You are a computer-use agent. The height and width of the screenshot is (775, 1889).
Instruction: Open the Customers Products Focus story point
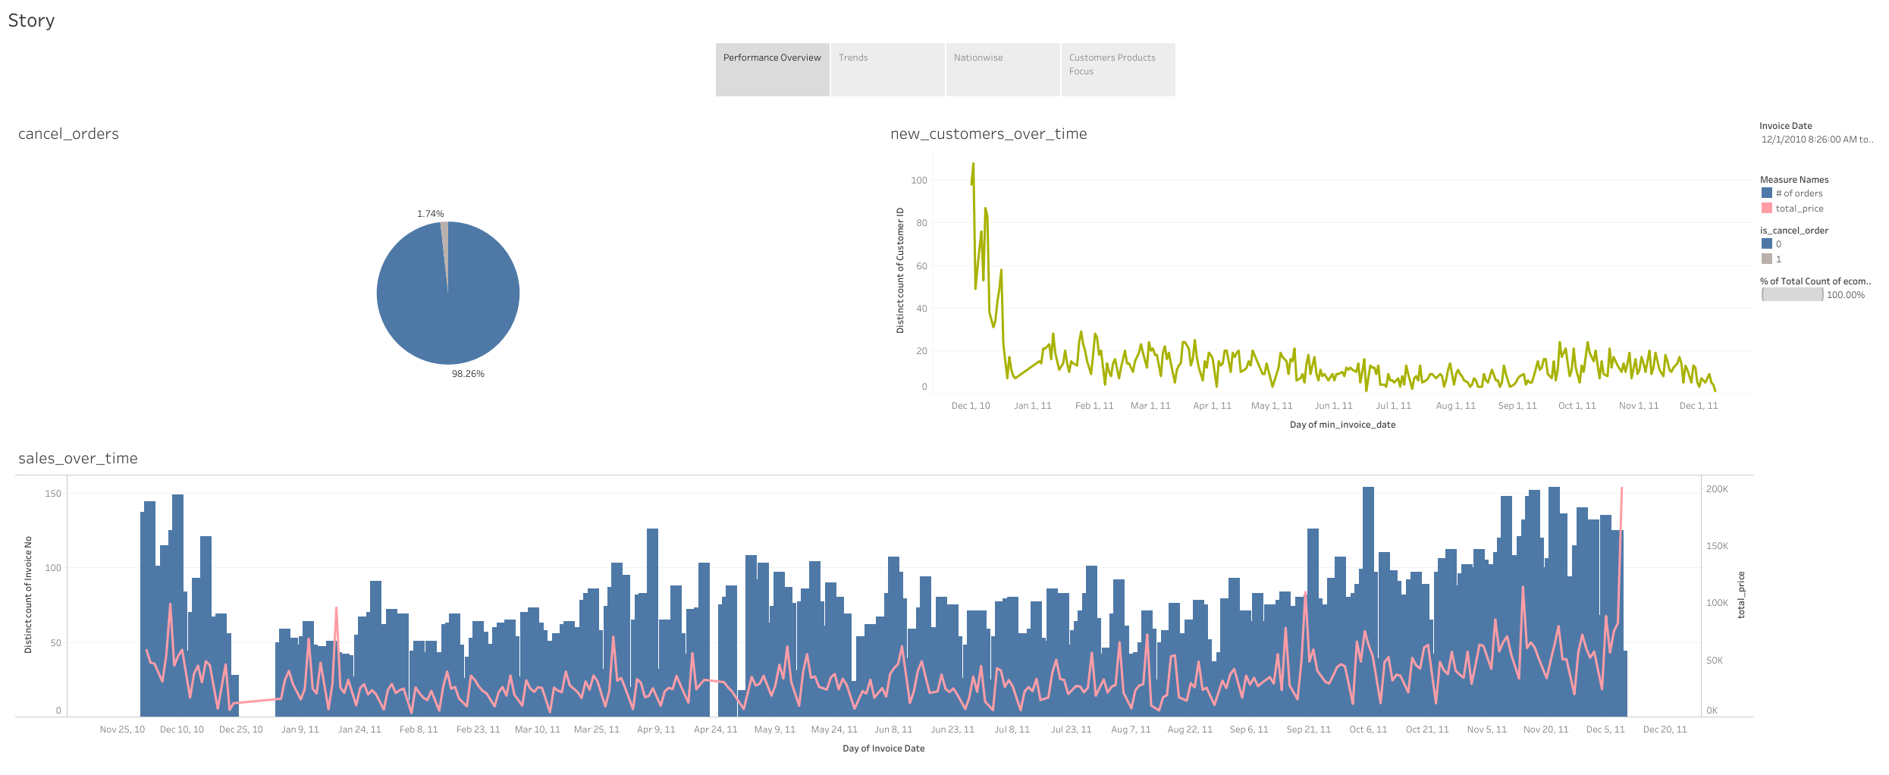pos(1118,69)
